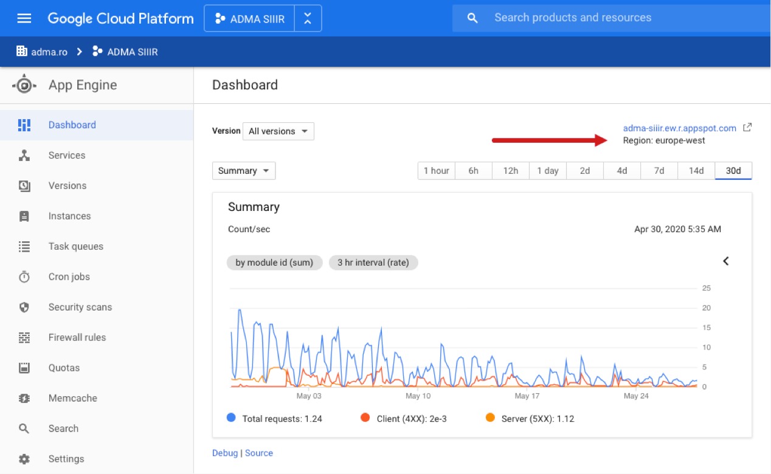Click the sidebar Search magnifier icon
This screenshot has width=771, height=474.
(24, 429)
